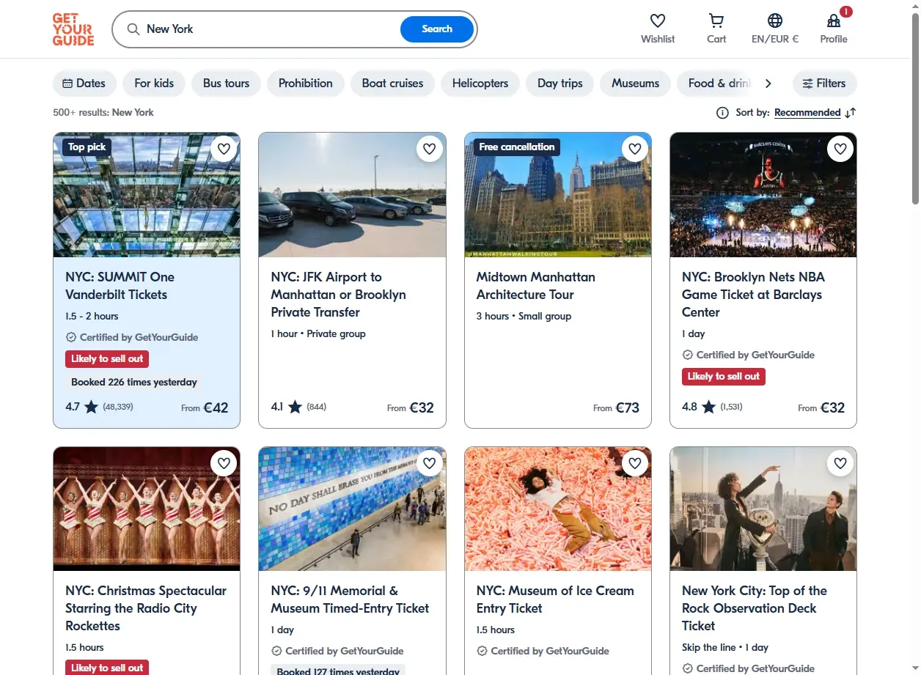Open the Rockettes dancers photo
Screen dimensions: 921x675
tap(147, 509)
